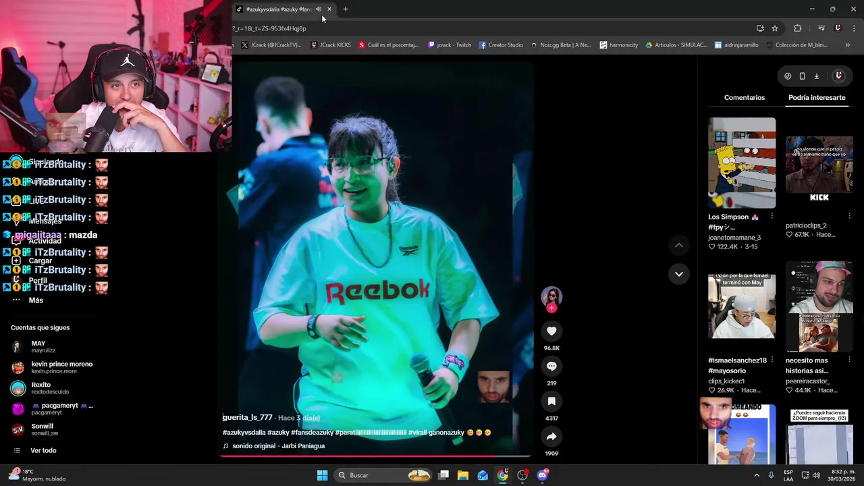Open JCrack KICKS bookmark
The width and height of the screenshot is (864, 486).
(331, 45)
